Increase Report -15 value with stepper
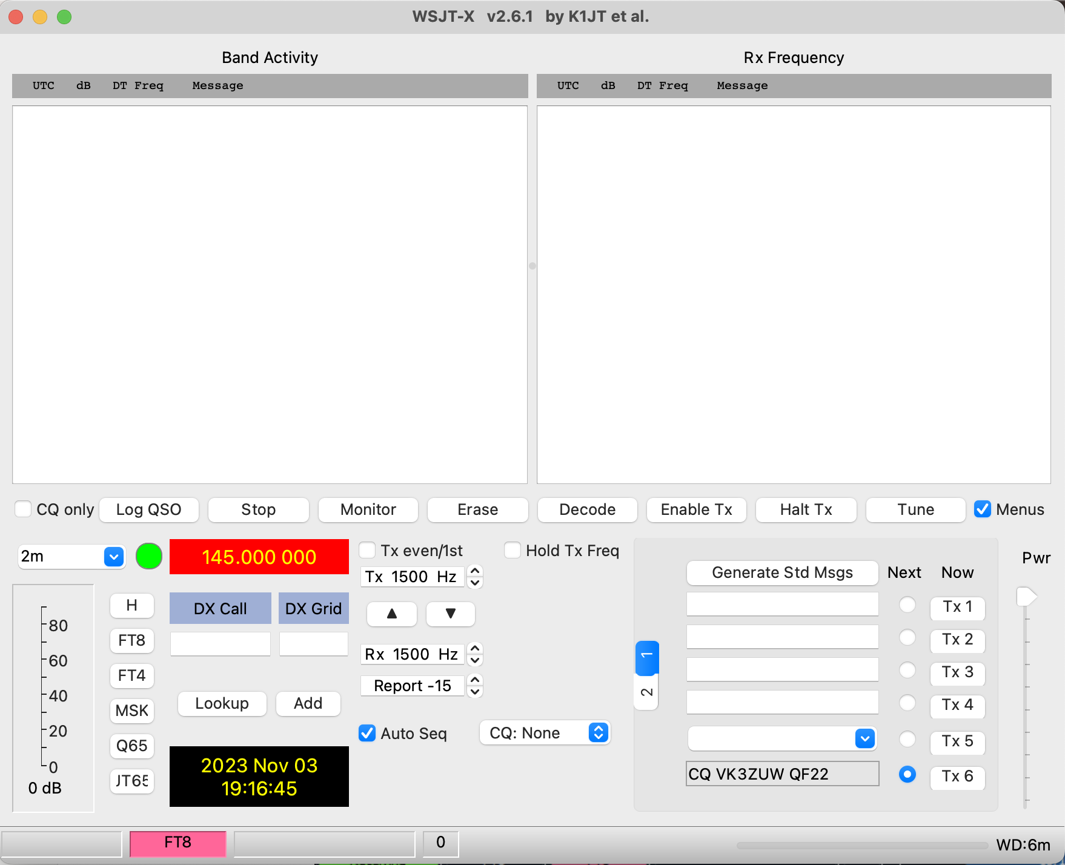 click(x=476, y=680)
